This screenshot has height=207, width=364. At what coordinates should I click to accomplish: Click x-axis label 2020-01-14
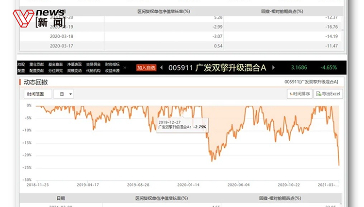188,185
